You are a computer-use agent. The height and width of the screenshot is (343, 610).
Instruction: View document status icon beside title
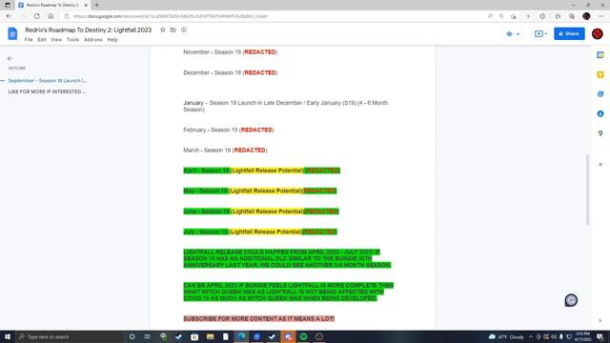tap(184, 30)
